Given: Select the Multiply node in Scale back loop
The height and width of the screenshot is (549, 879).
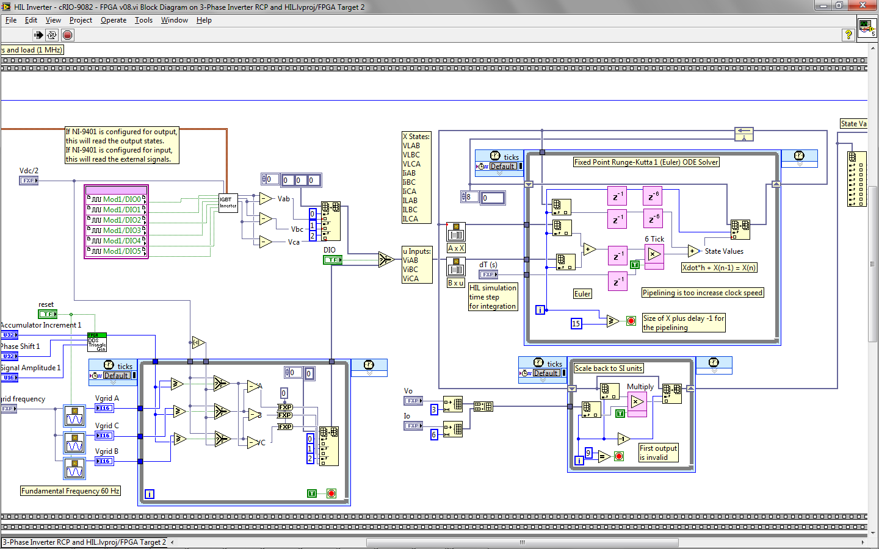Looking at the screenshot, I should pos(637,404).
